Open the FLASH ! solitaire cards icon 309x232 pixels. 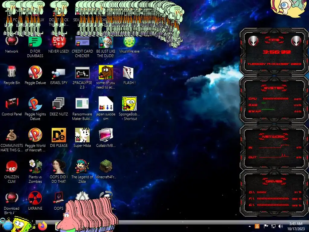(129, 75)
